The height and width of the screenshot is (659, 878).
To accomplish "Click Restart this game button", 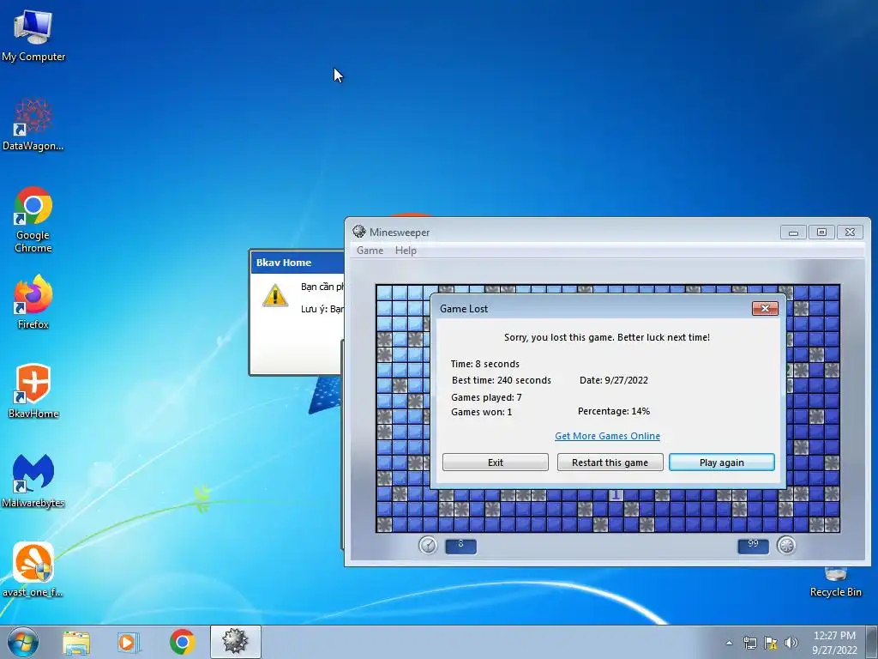I will (x=610, y=463).
